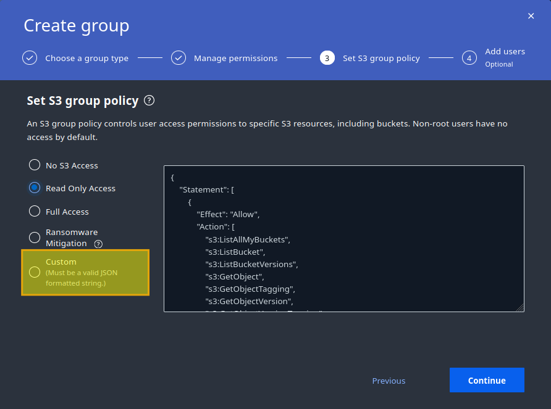
Task: Select Ransomware Mitigation radio button
Action: [x=35, y=238]
